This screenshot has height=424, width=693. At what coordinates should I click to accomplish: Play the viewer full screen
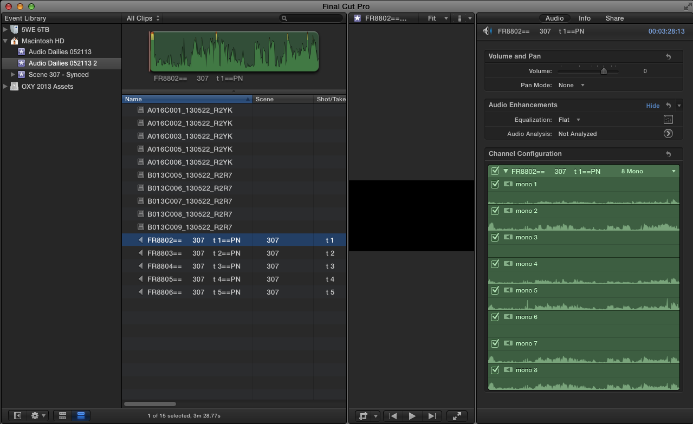tap(457, 416)
